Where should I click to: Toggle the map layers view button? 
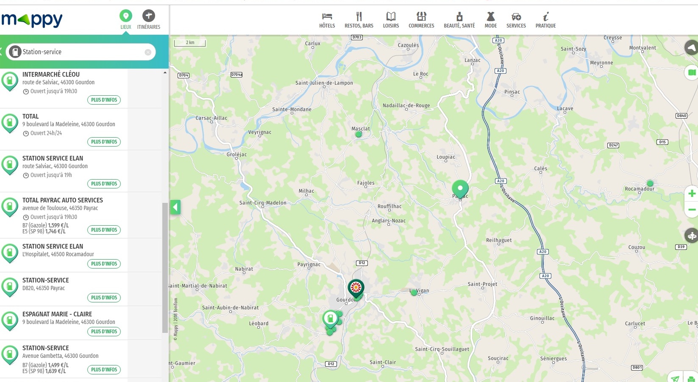692,72
